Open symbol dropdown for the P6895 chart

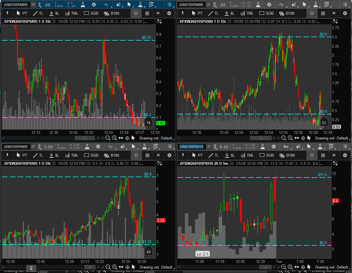coord(33,5)
